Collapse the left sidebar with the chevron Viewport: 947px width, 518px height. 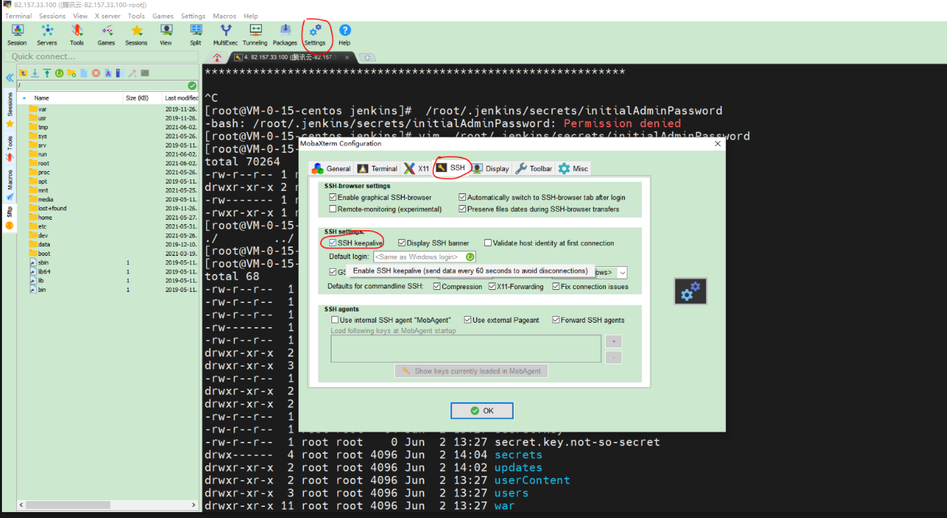click(x=9, y=77)
